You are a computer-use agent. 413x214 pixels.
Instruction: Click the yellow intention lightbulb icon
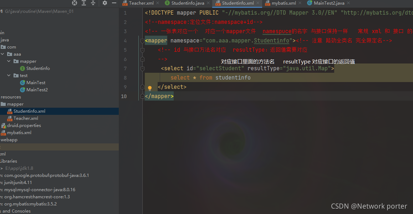[149, 88]
